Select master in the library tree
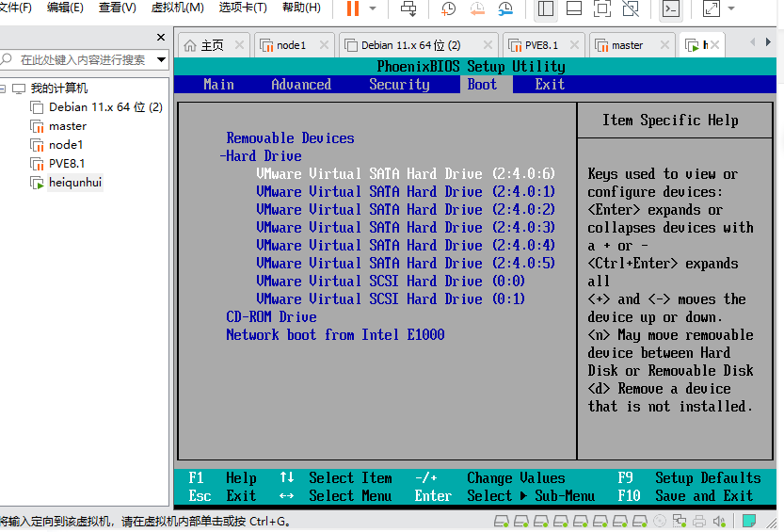The height and width of the screenshot is (532, 784). [58, 126]
